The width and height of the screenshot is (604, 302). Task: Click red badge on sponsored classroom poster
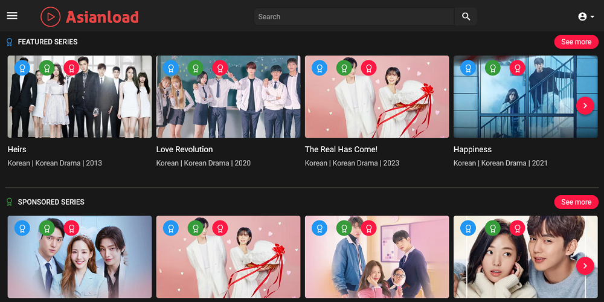pyautogui.click(x=369, y=228)
